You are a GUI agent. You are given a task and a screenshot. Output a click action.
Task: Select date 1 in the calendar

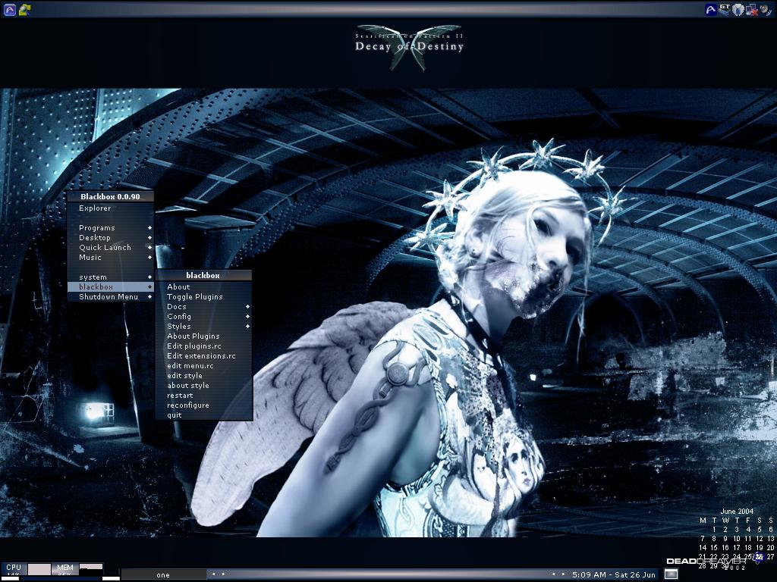(x=714, y=530)
